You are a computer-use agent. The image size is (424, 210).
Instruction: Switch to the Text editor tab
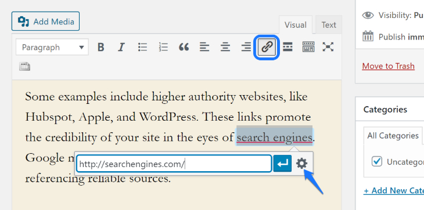click(329, 25)
